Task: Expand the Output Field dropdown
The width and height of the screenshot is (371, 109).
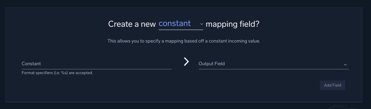Action: click(x=273, y=64)
